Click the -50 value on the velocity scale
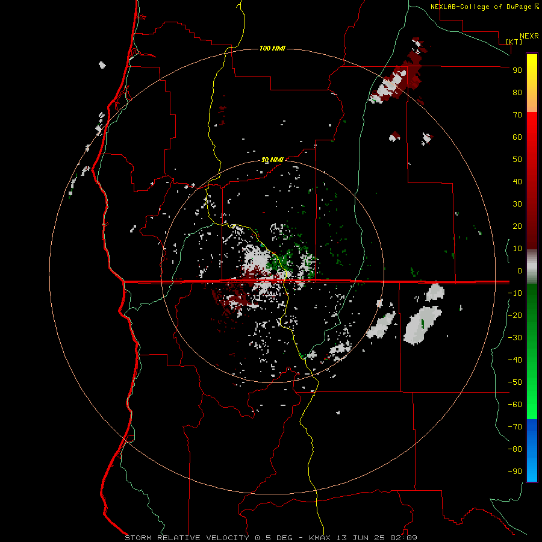542x542 pixels. (515, 382)
